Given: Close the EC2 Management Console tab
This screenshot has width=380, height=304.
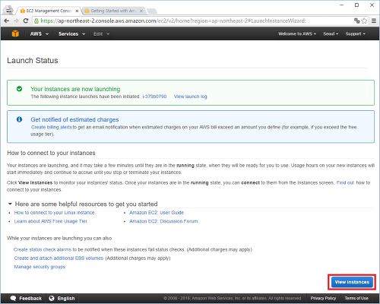Looking at the screenshot, I should [x=77, y=11].
